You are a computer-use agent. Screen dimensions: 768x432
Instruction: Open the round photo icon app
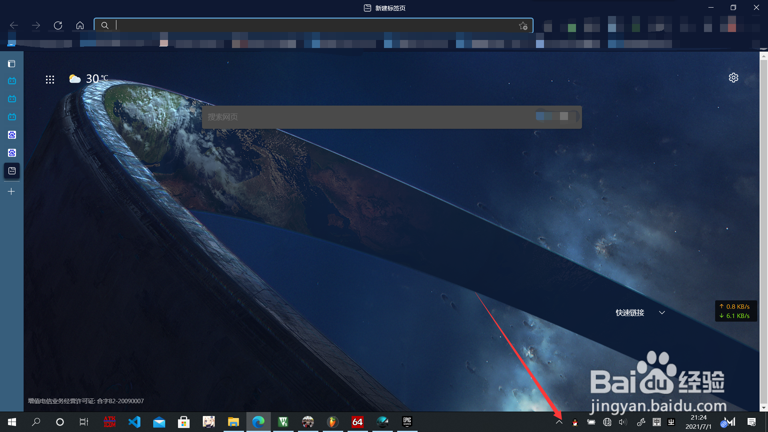(x=308, y=422)
